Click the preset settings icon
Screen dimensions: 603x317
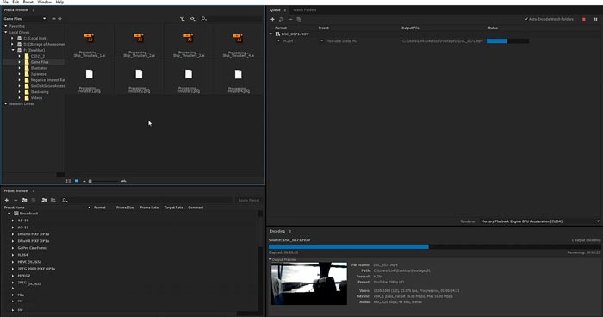pos(34,200)
